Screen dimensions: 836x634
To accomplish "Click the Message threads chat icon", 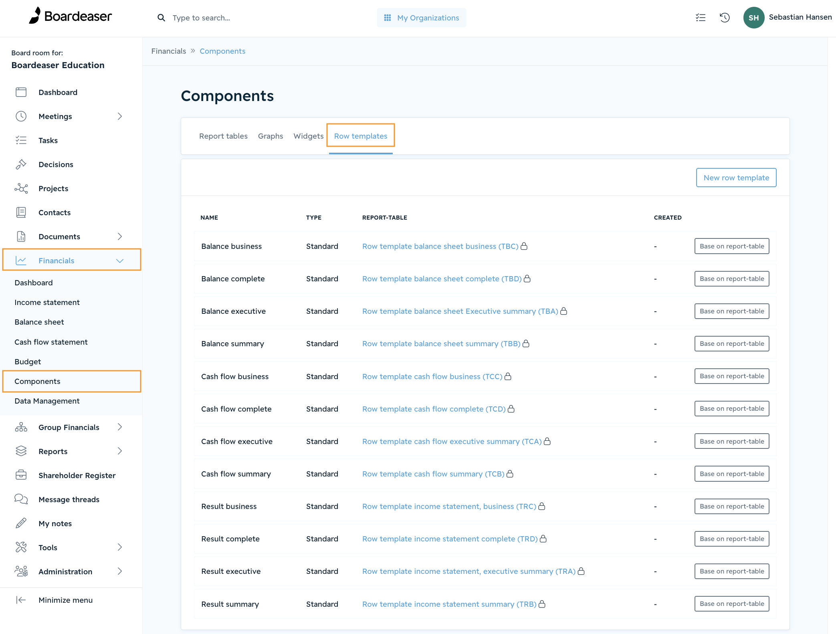I will coord(21,499).
